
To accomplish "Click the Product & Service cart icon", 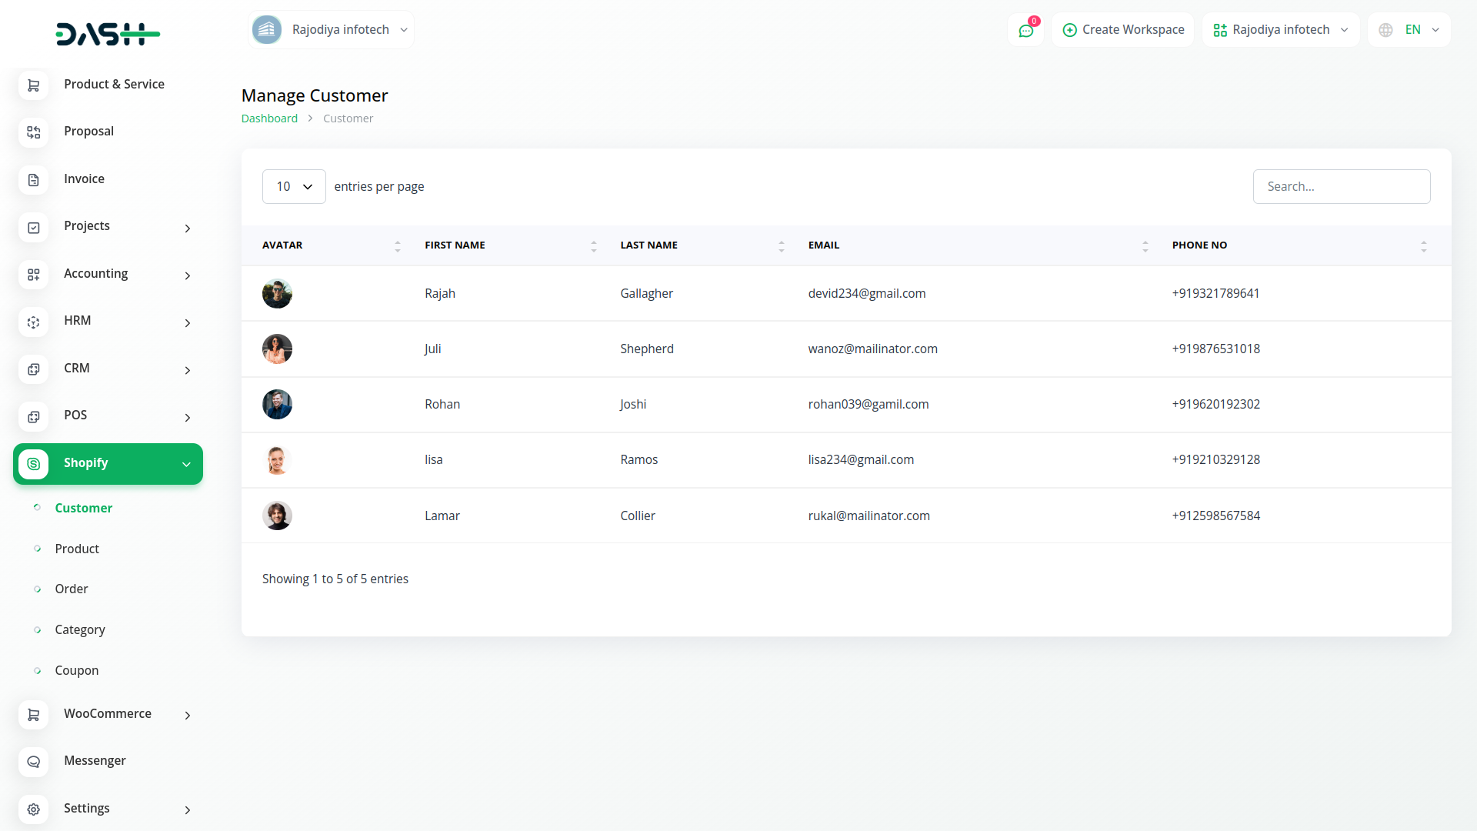I will (33, 85).
